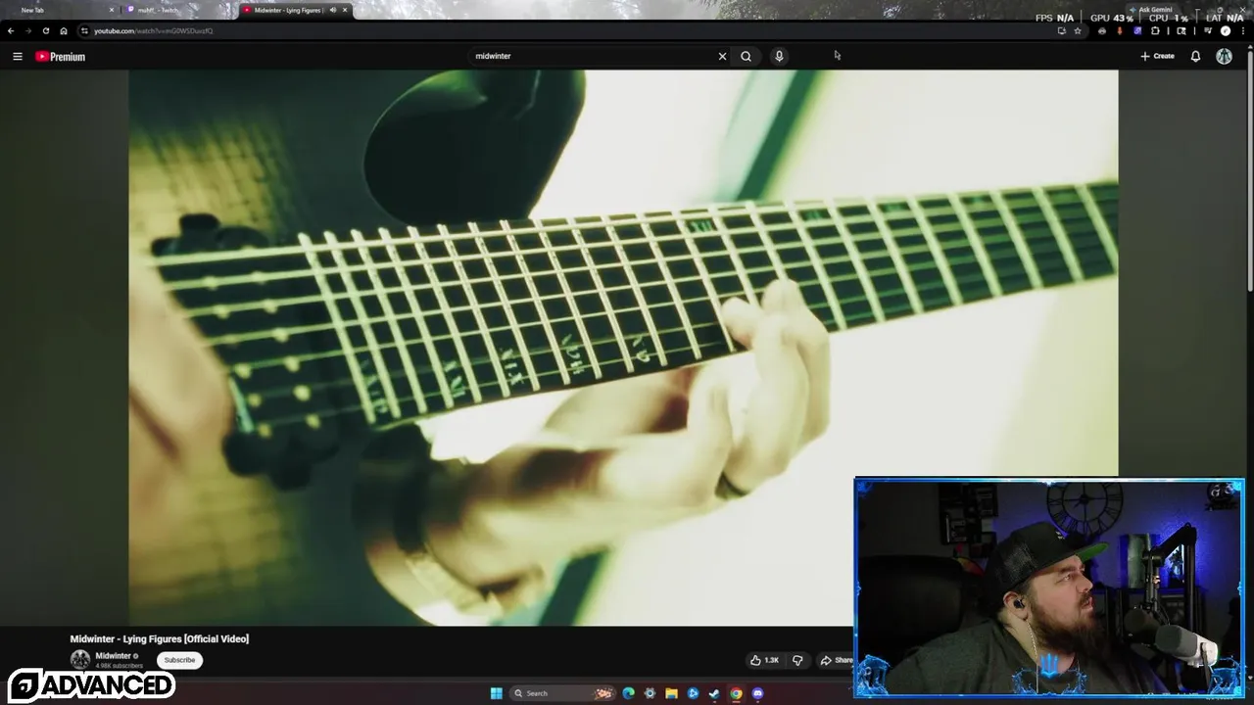Open the browser extensions puzzle icon

point(1155,30)
